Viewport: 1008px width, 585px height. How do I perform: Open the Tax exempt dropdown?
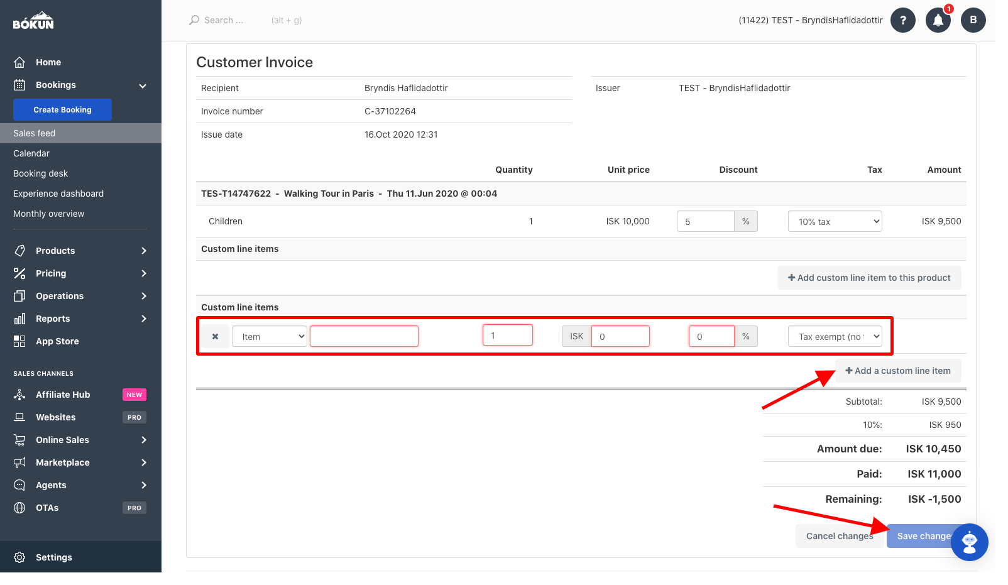(835, 336)
